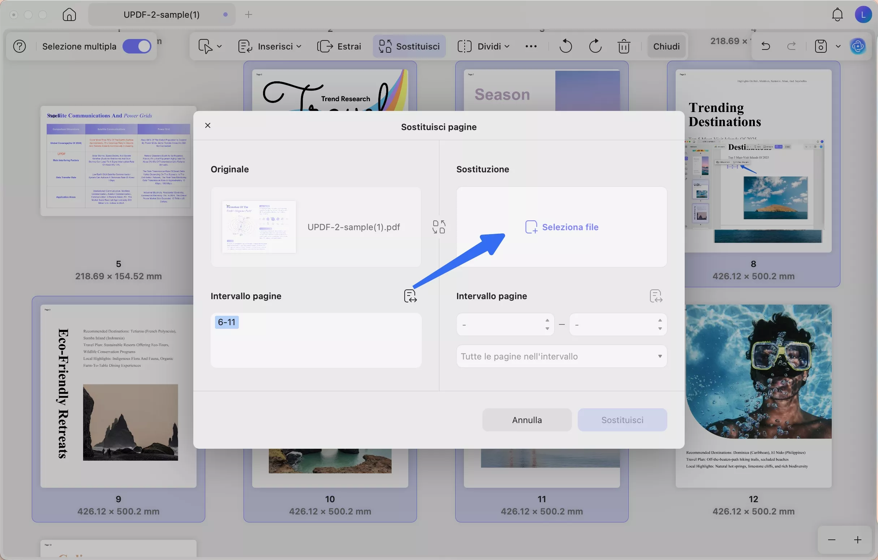Click the UPDF AI assistant icon
The height and width of the screenshot is (560, 878).
[857, 46]
